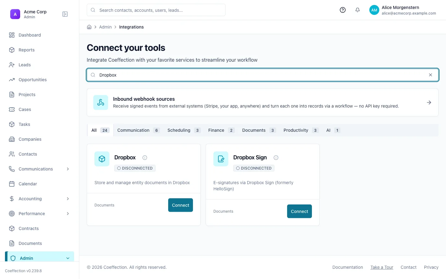The height and width of the screenshot is (279, 446).
Task: Navigate to Leads in the sidebar
Action: [x=40, y=65]
